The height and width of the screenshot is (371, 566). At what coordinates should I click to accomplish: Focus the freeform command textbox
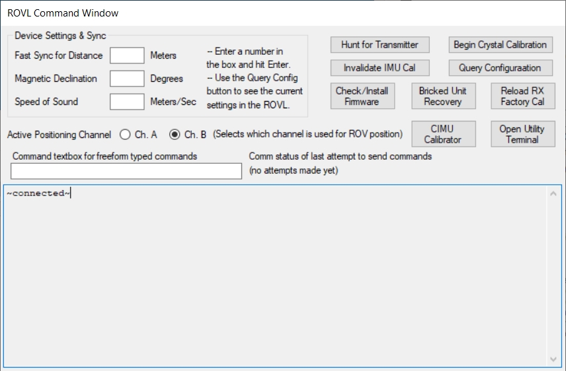pyautogui.click(x=126, y=172)
